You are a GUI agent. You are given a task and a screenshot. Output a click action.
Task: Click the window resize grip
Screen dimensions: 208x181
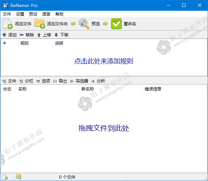click(x=206, y=179)
